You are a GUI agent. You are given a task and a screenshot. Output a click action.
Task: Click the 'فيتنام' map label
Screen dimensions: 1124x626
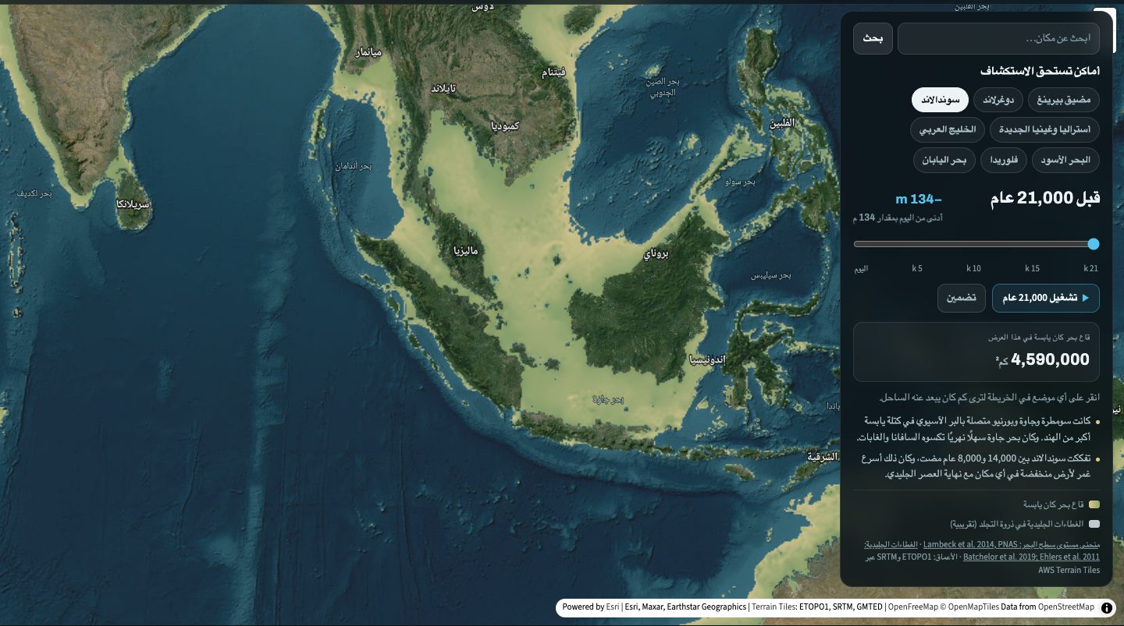[553, 73]
